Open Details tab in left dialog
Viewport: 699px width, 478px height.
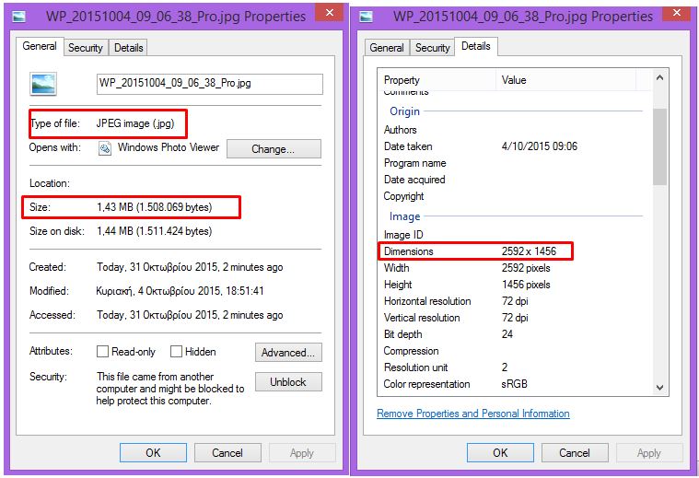[x=129, y=48]
